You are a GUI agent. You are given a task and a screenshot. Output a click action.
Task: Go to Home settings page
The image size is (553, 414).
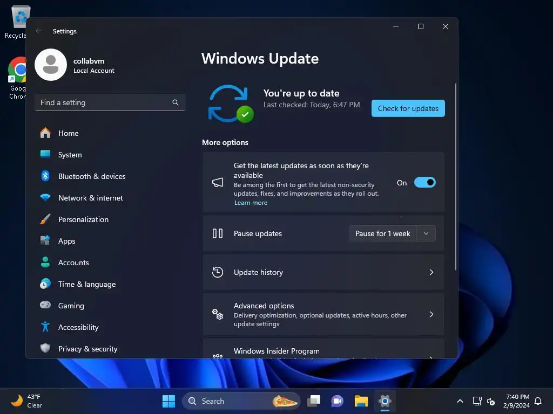[x=110, y=133]
